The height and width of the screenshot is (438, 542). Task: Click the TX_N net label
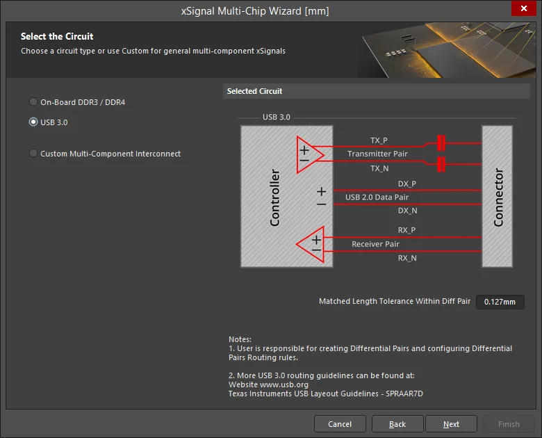tap(379, 168)
